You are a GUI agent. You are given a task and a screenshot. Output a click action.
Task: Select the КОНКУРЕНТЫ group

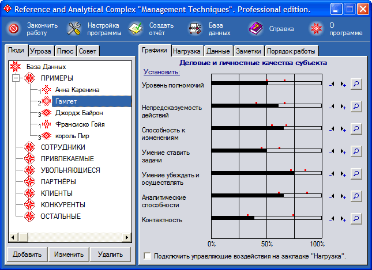pos(63,205)
